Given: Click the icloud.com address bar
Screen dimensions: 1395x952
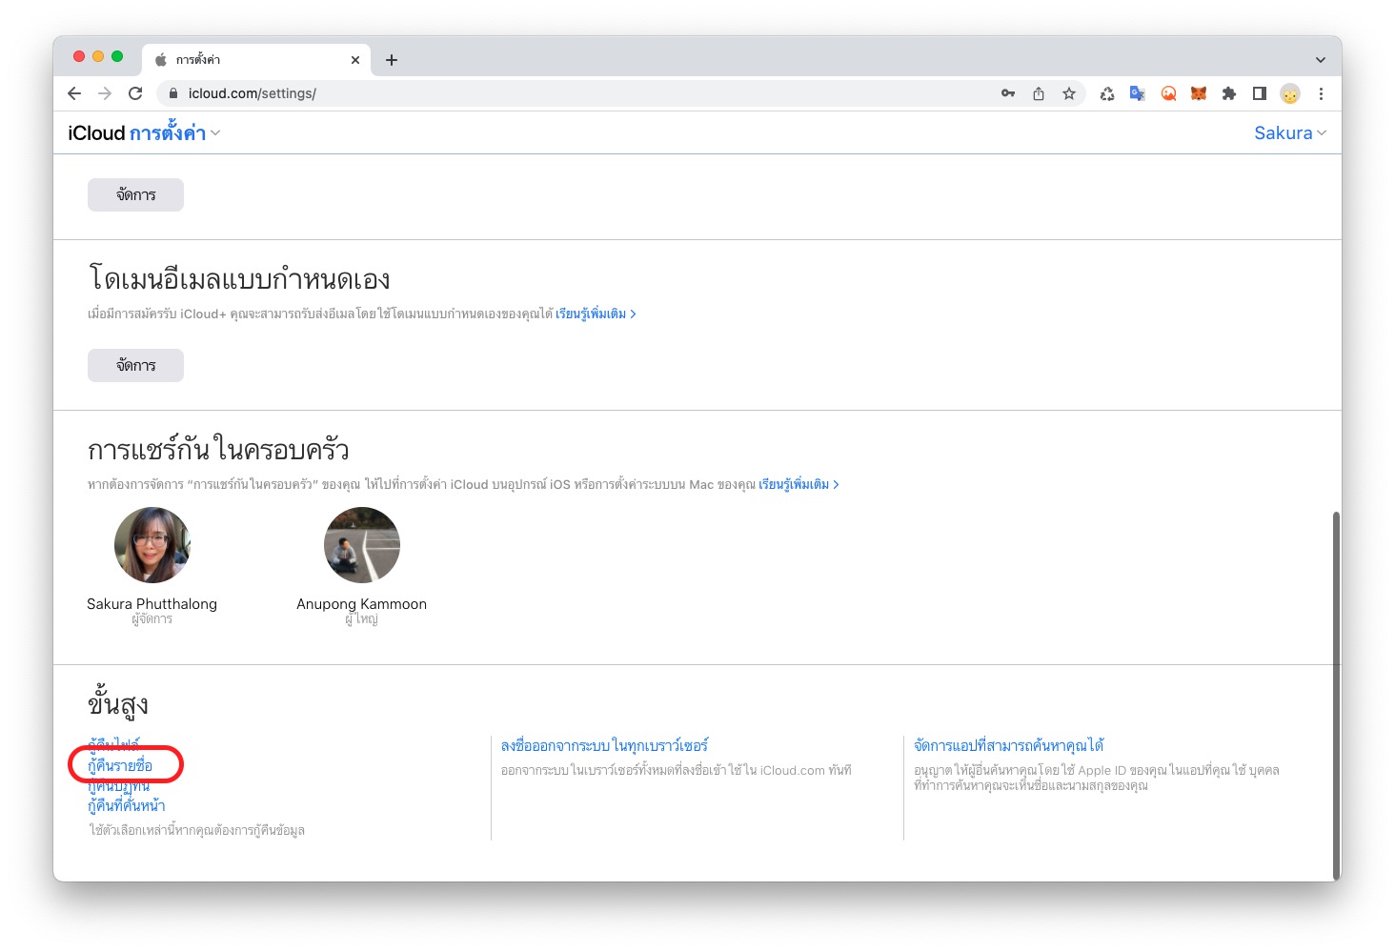Looking at the screenshot, I should [x=572, y=93].
